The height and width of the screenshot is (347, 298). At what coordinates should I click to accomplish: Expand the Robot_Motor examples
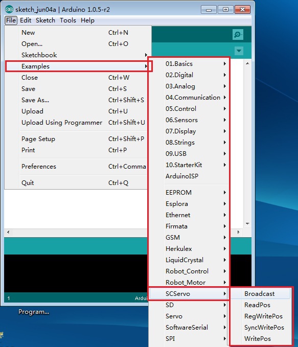[189, 283]
